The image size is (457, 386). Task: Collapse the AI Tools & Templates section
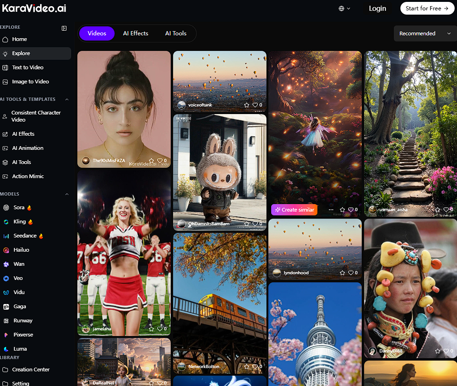click(x=66, y=99)
